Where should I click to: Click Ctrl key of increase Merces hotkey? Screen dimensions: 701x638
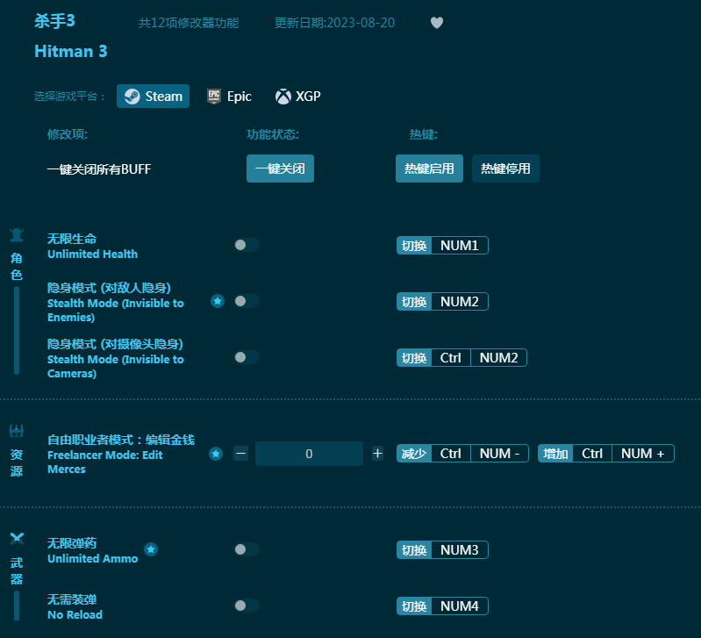[592, 454]
